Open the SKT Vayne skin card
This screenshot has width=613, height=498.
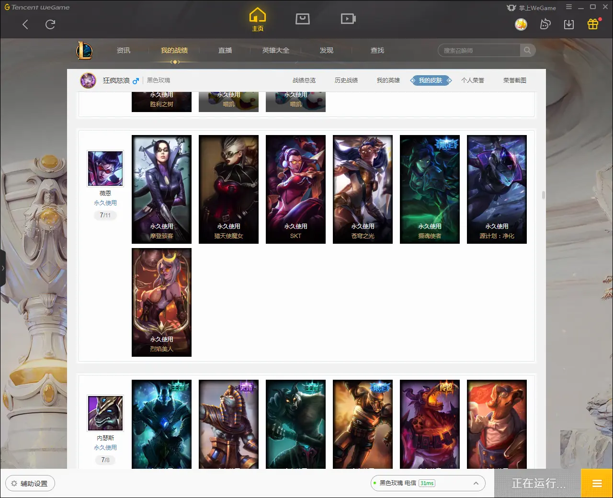click(295, 189)
